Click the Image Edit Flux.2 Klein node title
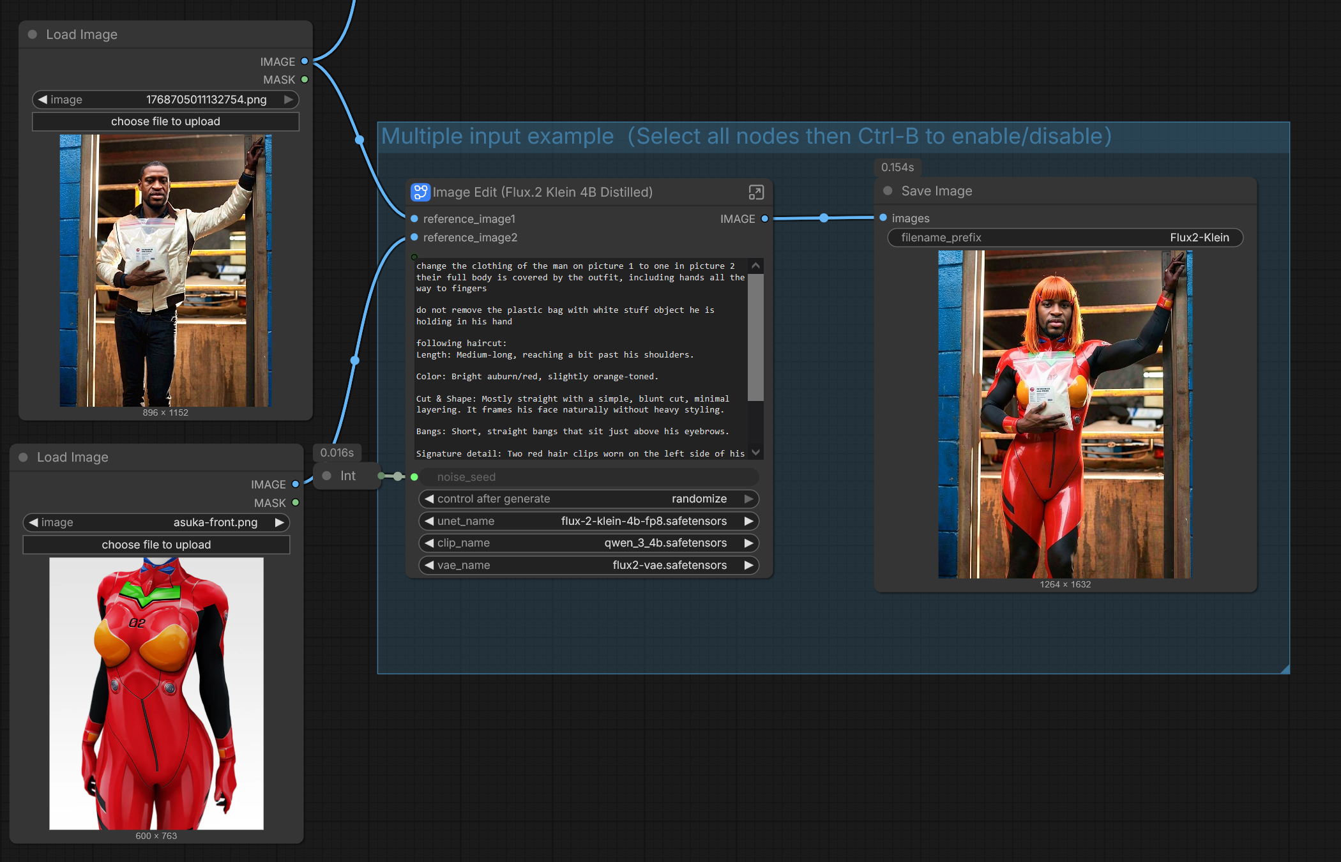 coord(542,192)
